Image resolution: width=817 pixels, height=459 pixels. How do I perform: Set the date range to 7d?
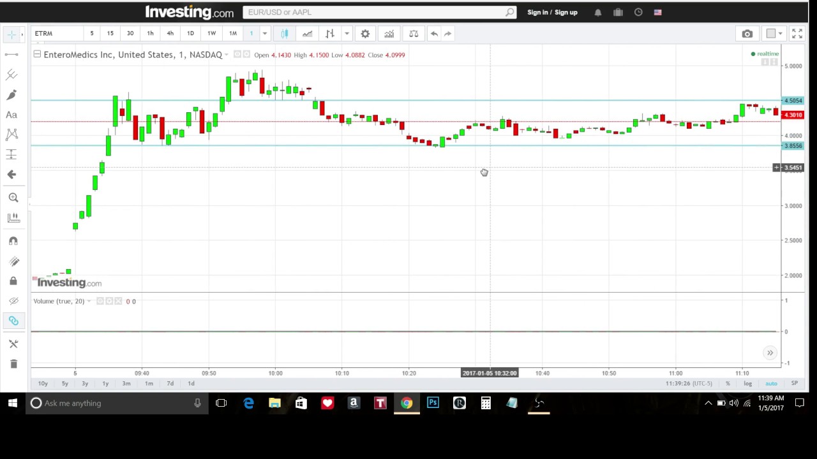(170, 383)
